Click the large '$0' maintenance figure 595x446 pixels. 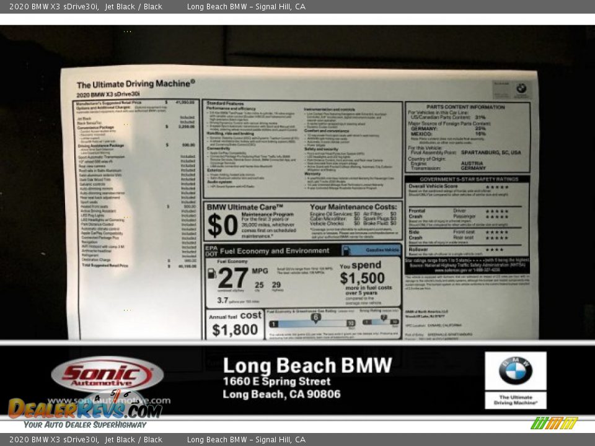click(223, 225)
